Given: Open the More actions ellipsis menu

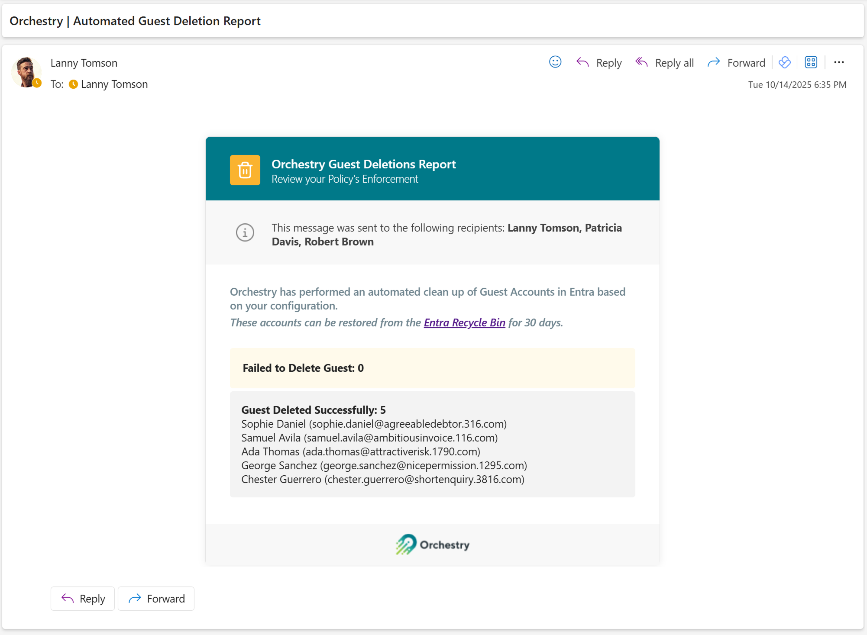Looking at the screenshot, I should click(839, 62).
